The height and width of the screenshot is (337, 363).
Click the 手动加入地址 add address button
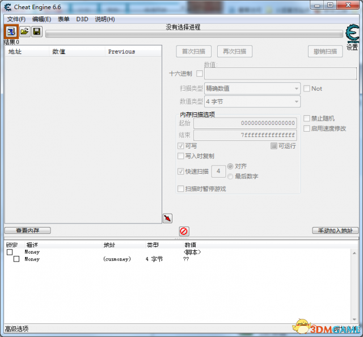[x=335, y=230]
